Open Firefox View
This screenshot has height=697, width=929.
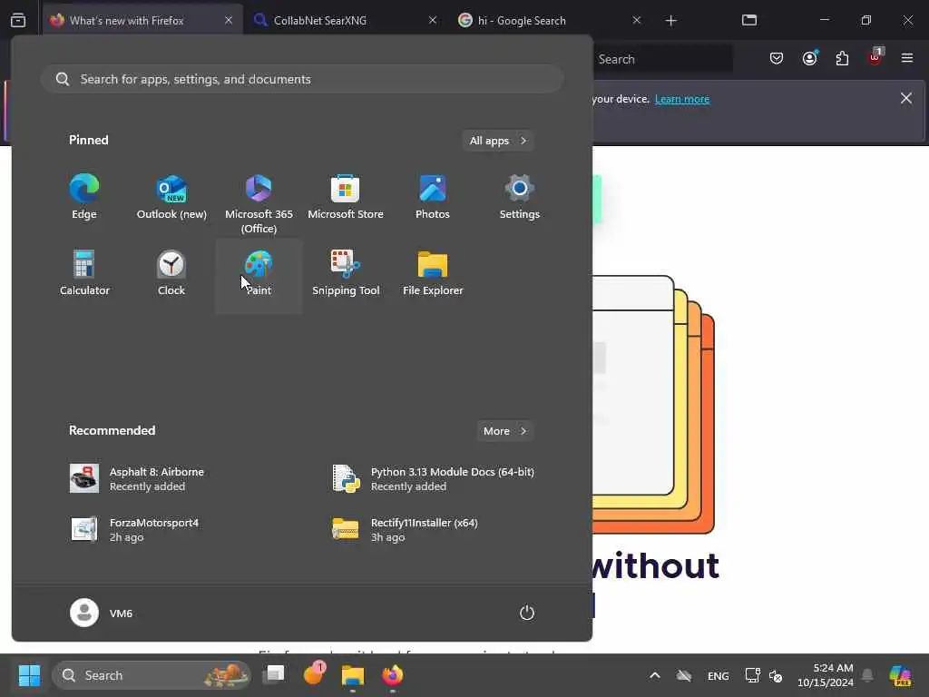click(x=18, y=20)
